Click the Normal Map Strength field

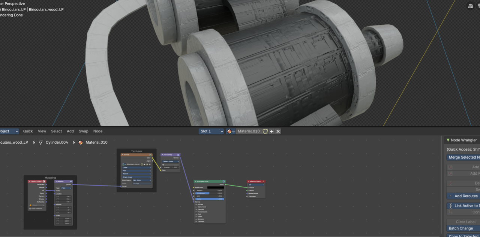[x=170, y=167]
